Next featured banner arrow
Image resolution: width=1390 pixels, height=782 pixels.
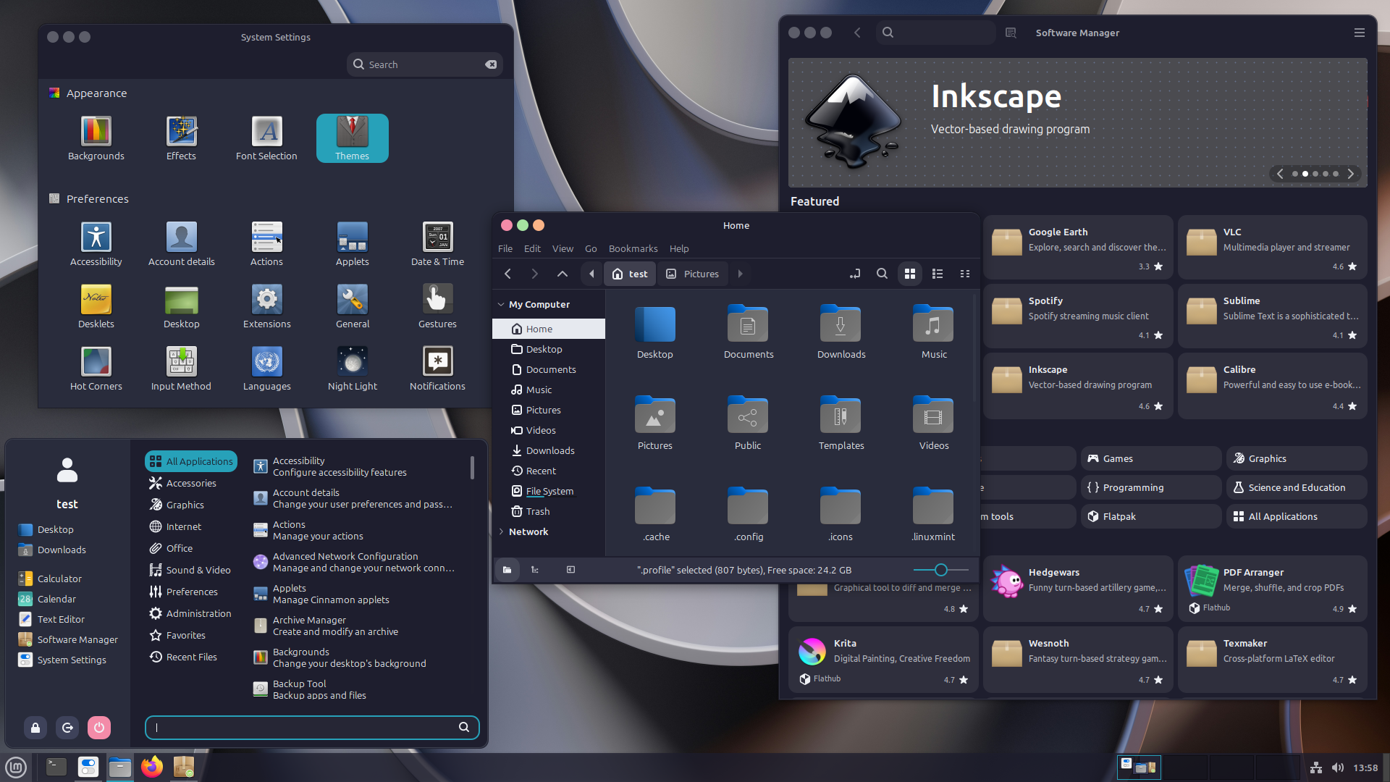(x=1350, y=174)
